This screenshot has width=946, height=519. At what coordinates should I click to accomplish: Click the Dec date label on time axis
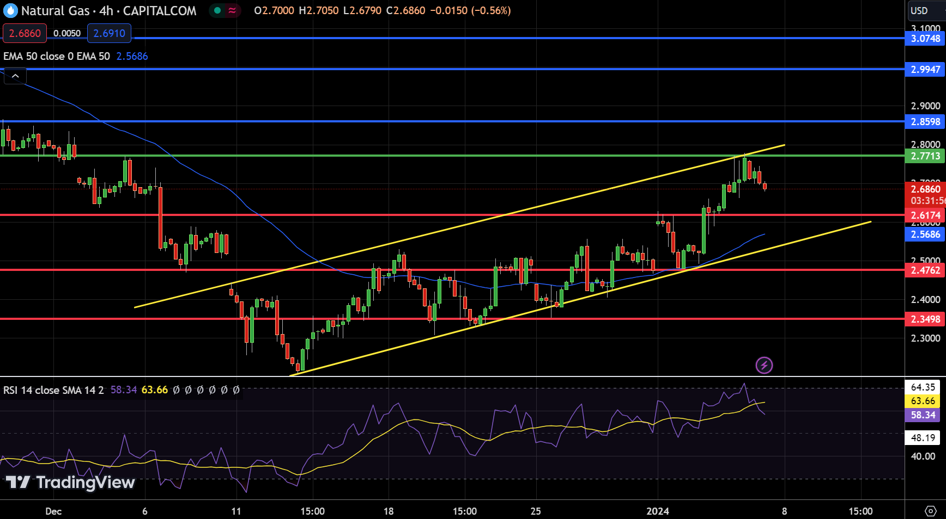point(53,511)
